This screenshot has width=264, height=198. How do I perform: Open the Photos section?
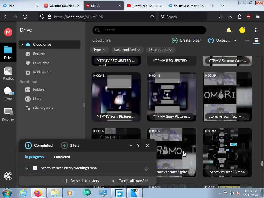pos(8,73)
